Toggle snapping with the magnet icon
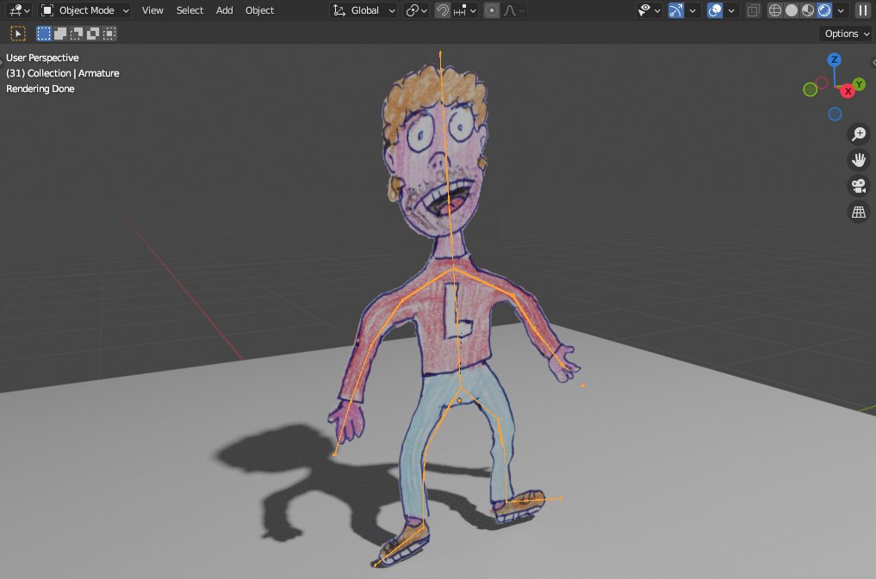The height and width of the screenshot is (579, 876). pyautogui.click(x=442, y=9)
